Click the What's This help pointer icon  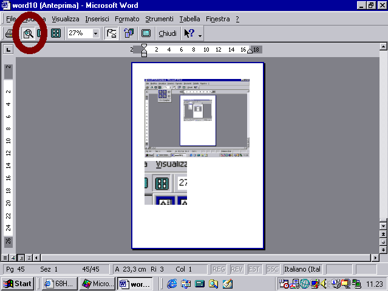[189, 33]
